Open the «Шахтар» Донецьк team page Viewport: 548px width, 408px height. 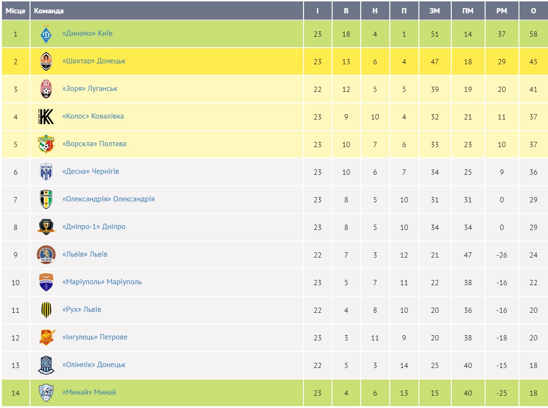[x=94, y=61]
